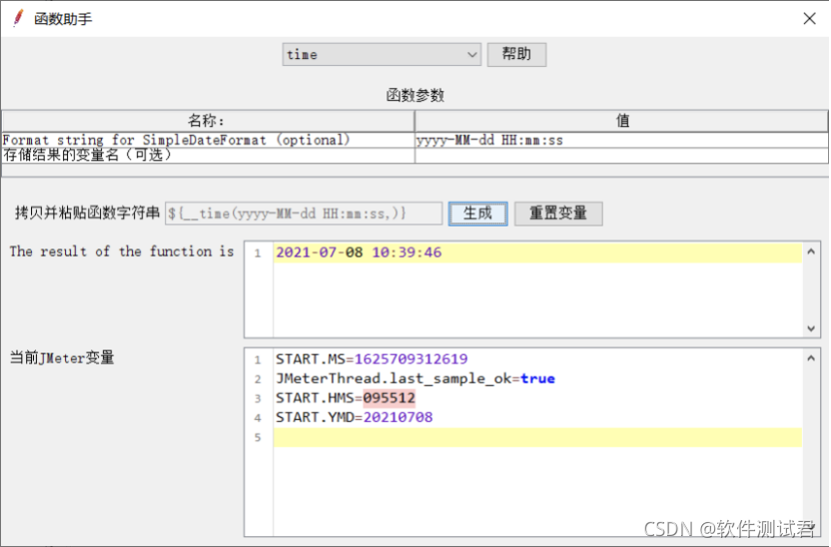Click the 生成 generate button

tap(478, 214)
